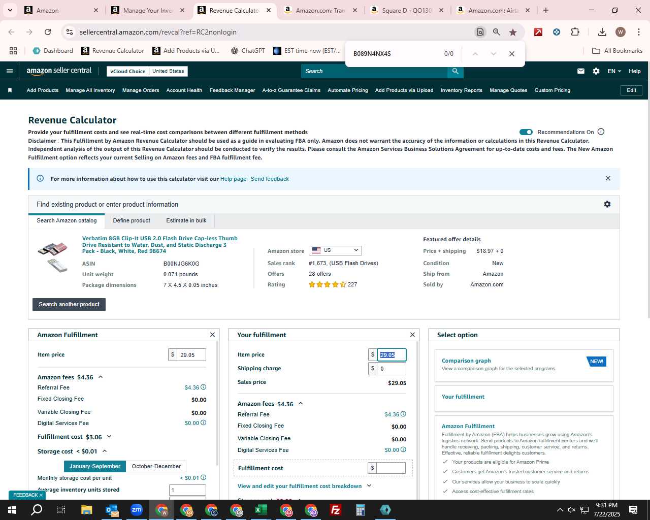Open the calculator settings gear icon
The image size is (650, 520).
point(607,204)
